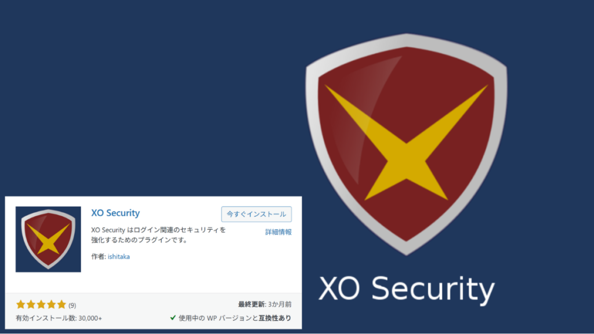Click the 最終更新 3か月前 text
The width and height of the screenshot is (594, 334).
[x=265, y=304]
